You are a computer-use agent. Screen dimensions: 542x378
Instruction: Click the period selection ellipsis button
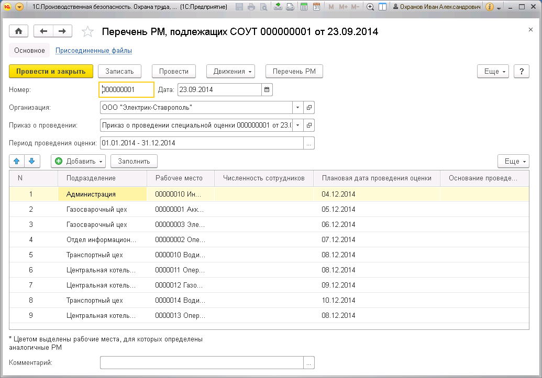pyautogui.click(x=309, y=143)
